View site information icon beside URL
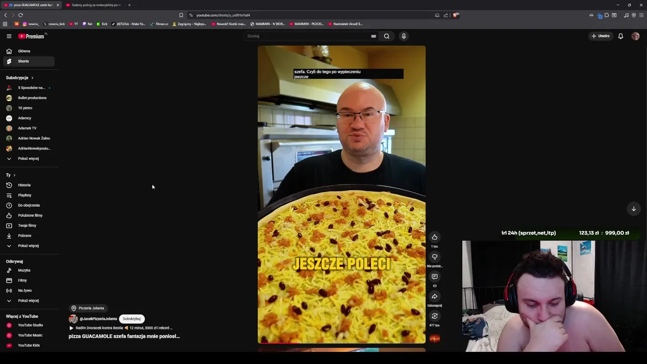647x364 pixels. 191,15
